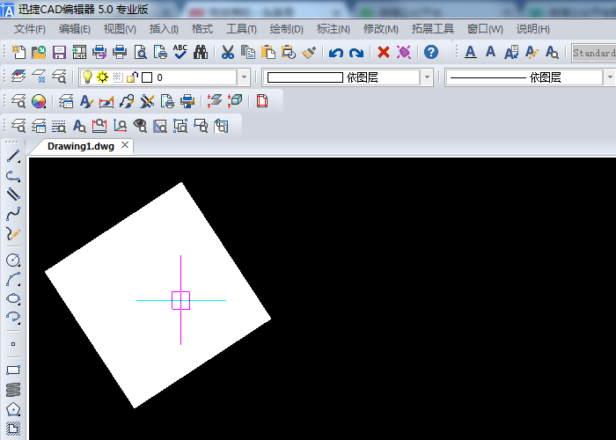616x440 pixels.
Task: Select the Helix spring tool
Action: [x=13, y=390]
